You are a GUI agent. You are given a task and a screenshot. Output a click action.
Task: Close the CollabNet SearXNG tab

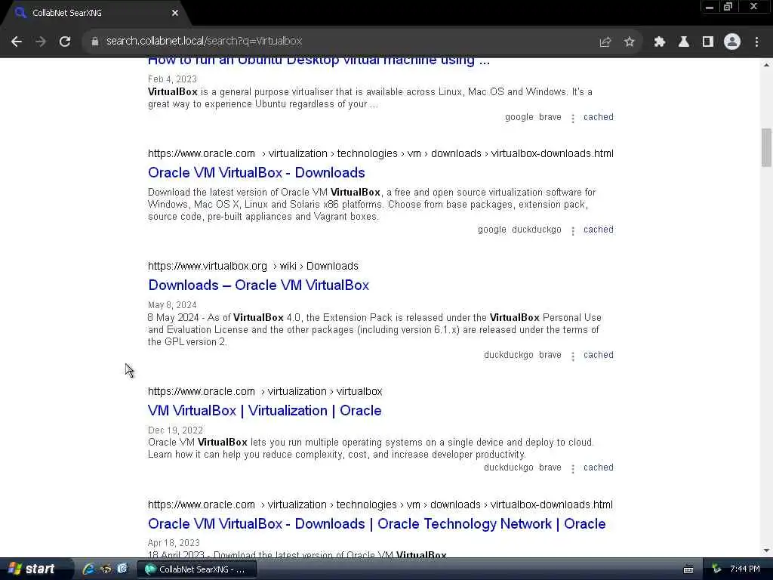[x=175, y=13]
